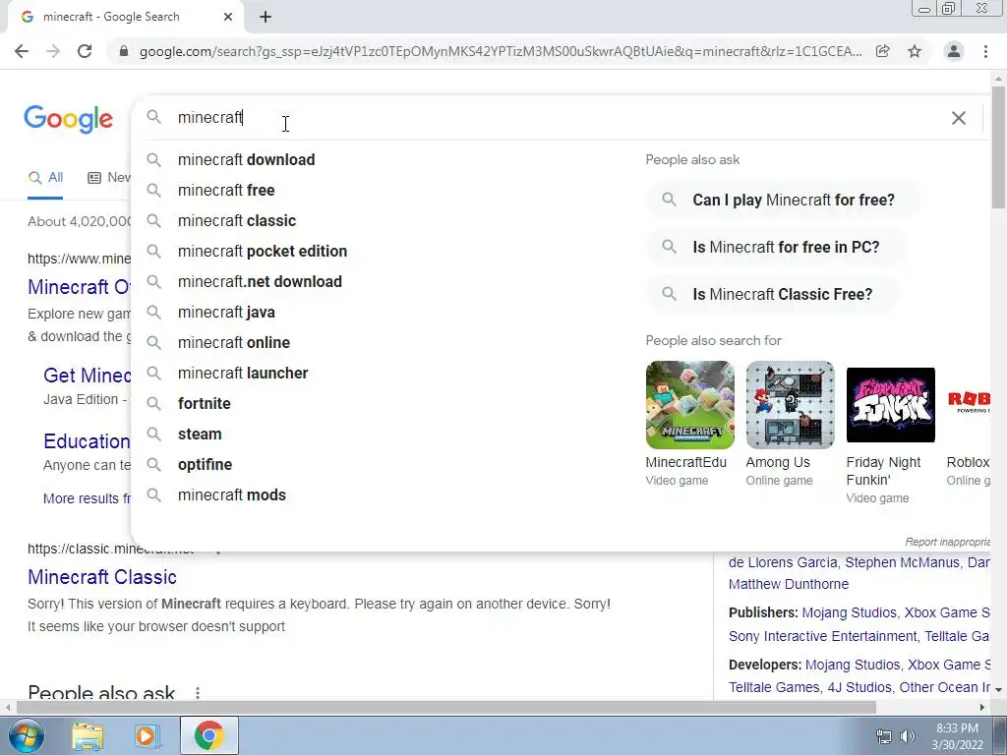Open the MinecraftEdu thumbnail
Image resolution: width=1007 pixels, height=755 pixels.
coord(689,405)
